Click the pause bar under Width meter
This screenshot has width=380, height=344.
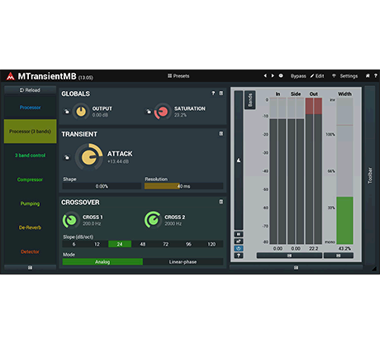coord(339,256)
